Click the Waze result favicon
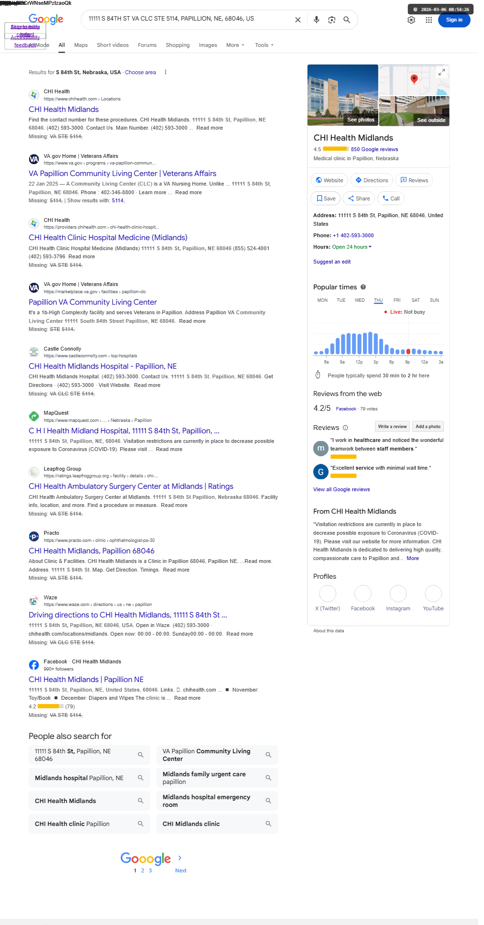The width and height of the screenshot is (484, 925). tap(34, 601)
